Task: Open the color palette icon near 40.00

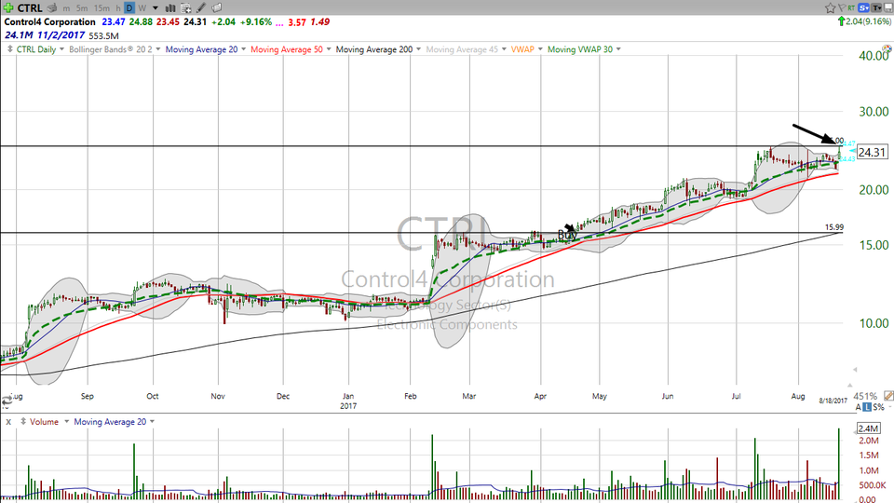Action: coord(887,49)
